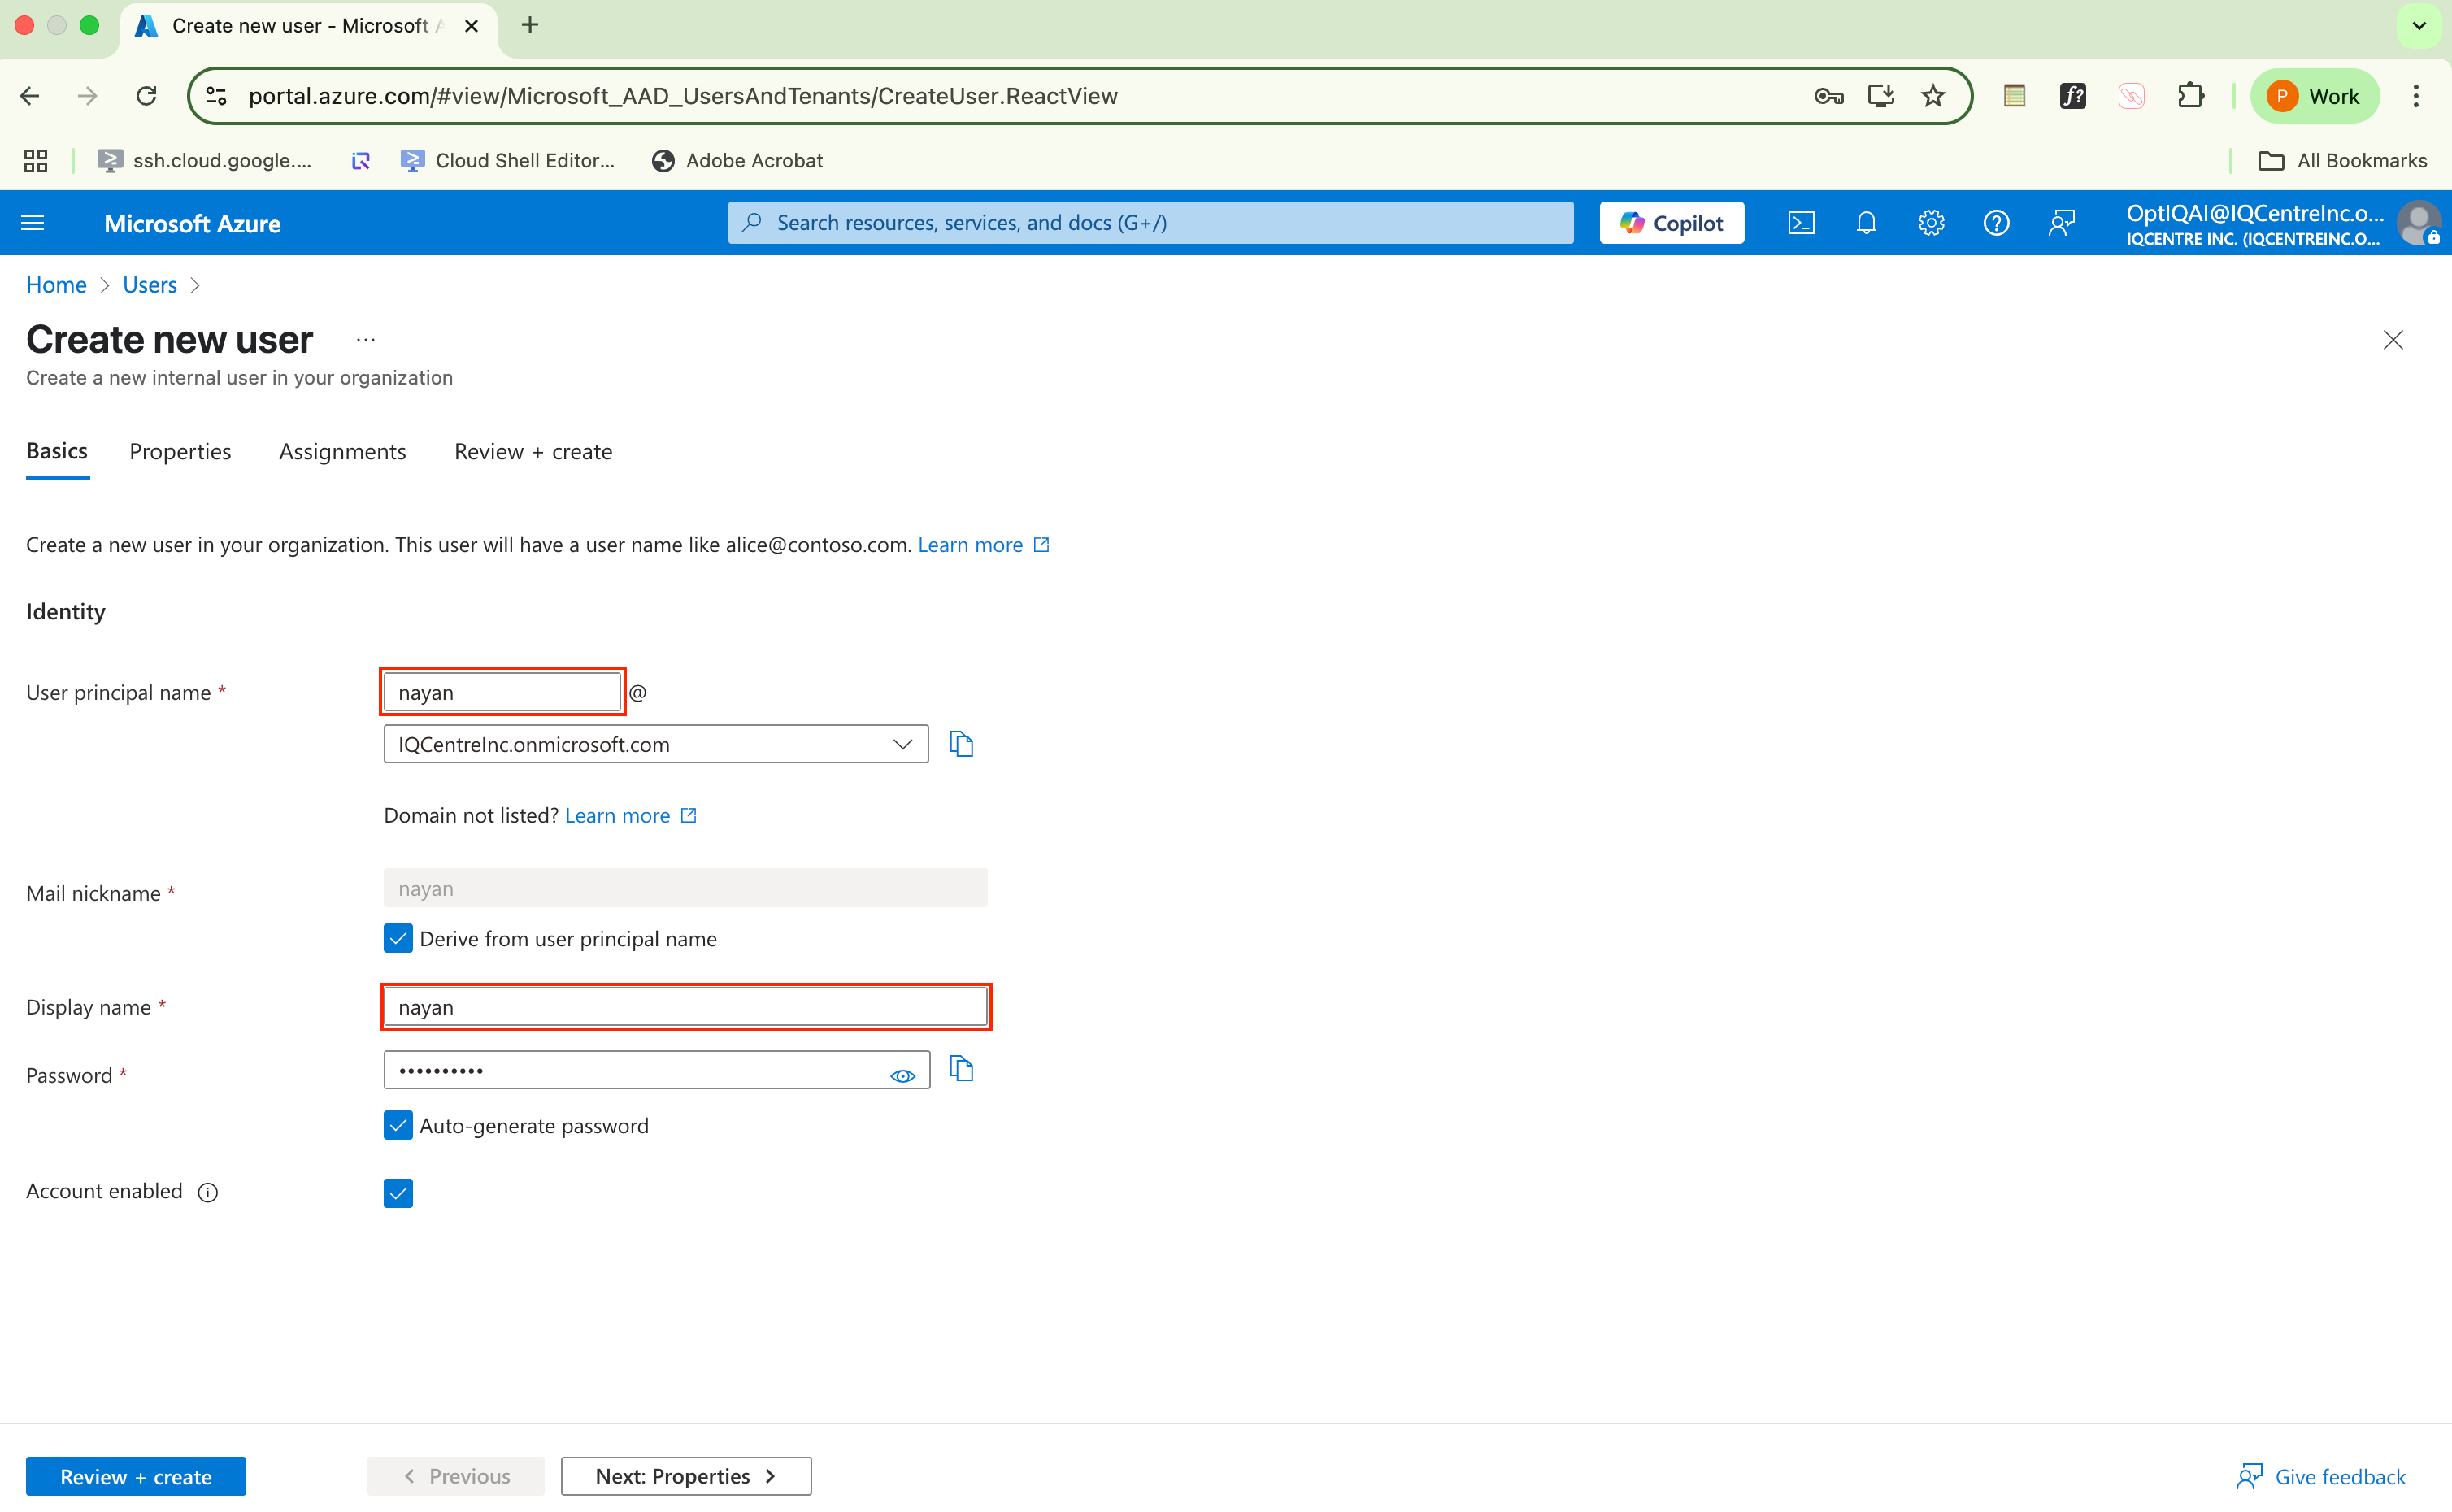Image resolution: width=2452 pixels, height=1512 pixels.
Task: Open the Support and help question icon
Action: point(1996,223)
